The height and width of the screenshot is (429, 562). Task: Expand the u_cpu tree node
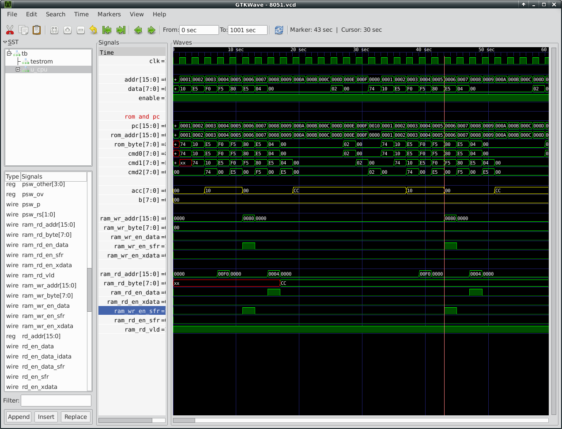(18, 70)
